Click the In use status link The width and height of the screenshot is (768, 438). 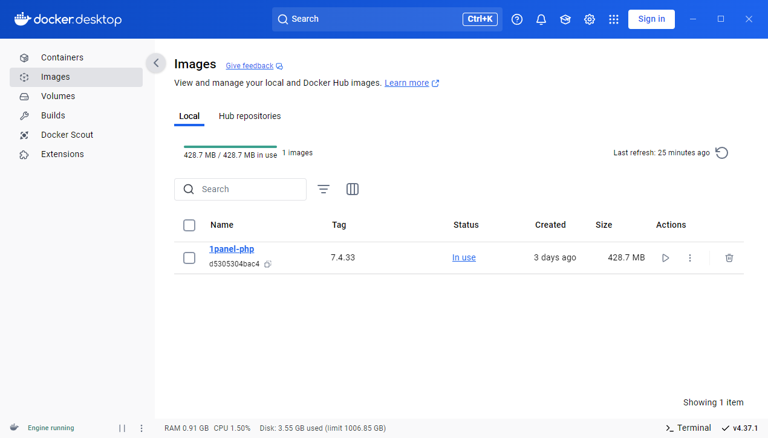coord(464,258)
